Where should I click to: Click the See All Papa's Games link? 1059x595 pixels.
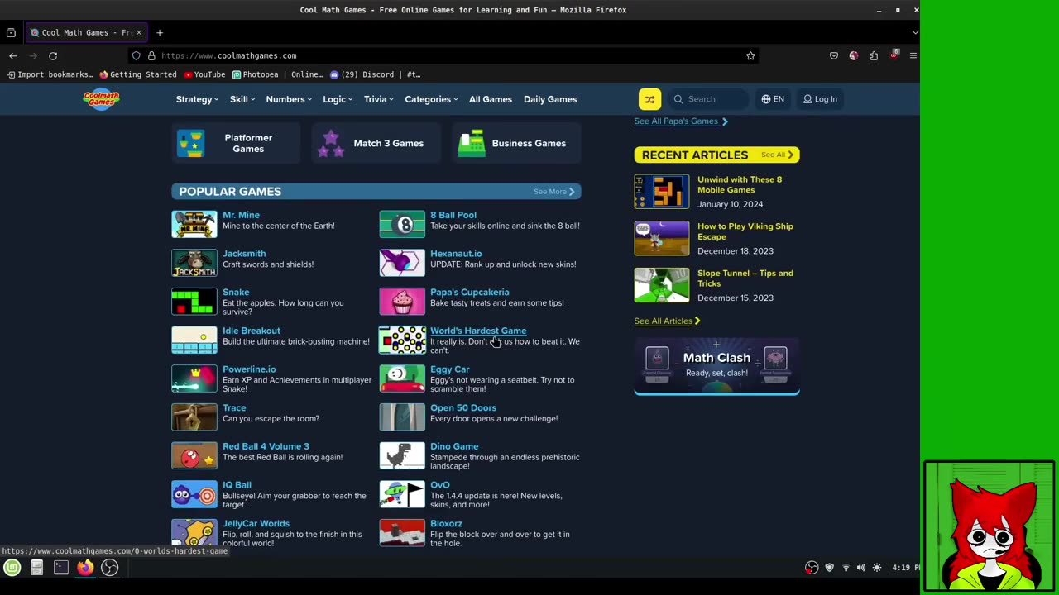(681, 121)
